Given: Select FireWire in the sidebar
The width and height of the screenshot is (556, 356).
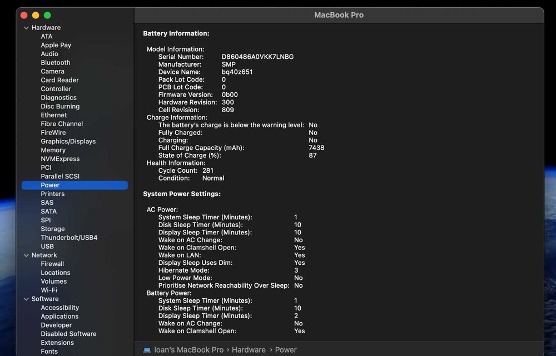Looking at the screenshot, I should click(x=53, y=133).
